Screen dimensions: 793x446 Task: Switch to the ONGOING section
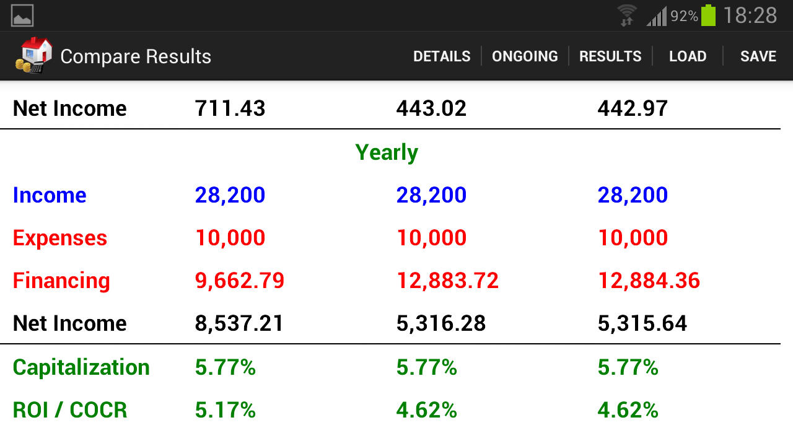tap(525, 56)
